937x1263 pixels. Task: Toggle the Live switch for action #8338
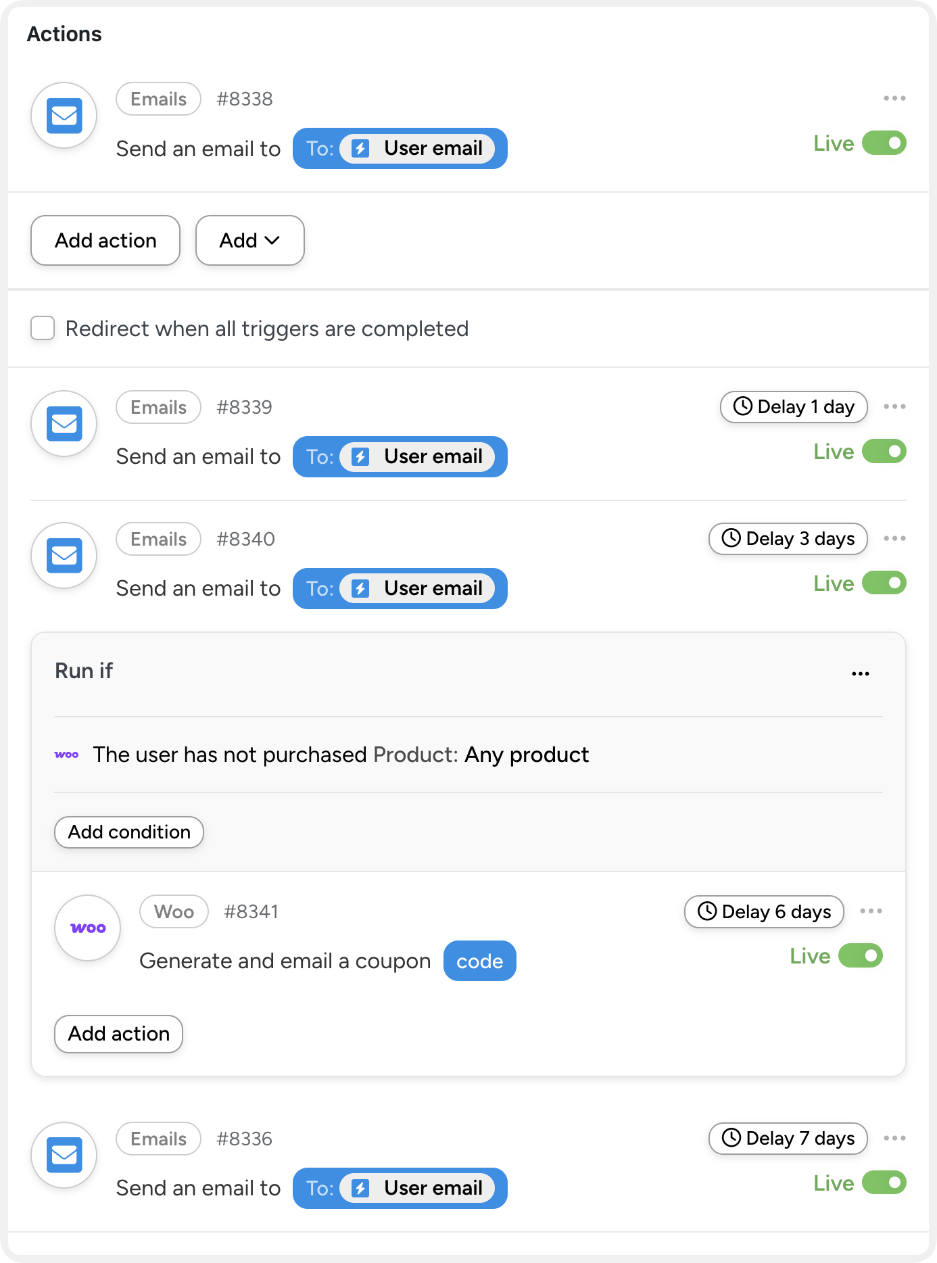click(x=884, y=143)
